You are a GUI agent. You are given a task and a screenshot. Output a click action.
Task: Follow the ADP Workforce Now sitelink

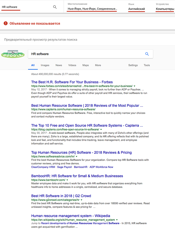click(101, 167)
